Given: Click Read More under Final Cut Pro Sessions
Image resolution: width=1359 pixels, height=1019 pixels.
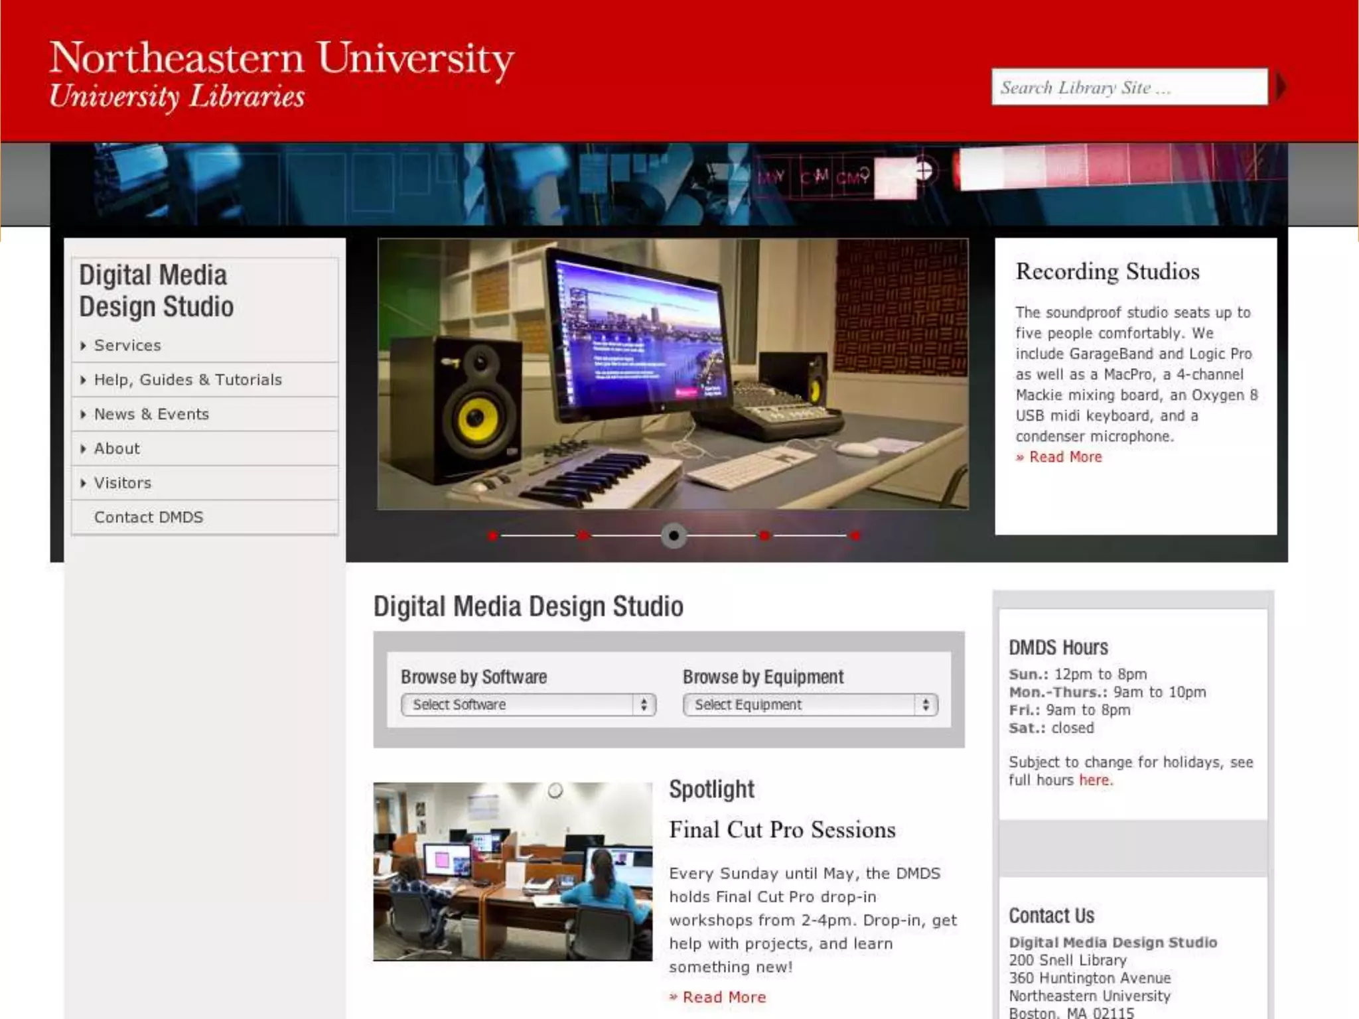Looking at the screenshot, I should point(723,997).
